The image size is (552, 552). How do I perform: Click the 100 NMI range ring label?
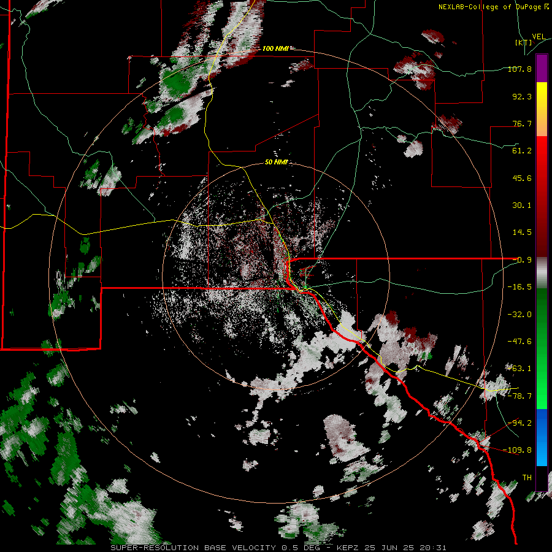point(275,48)
